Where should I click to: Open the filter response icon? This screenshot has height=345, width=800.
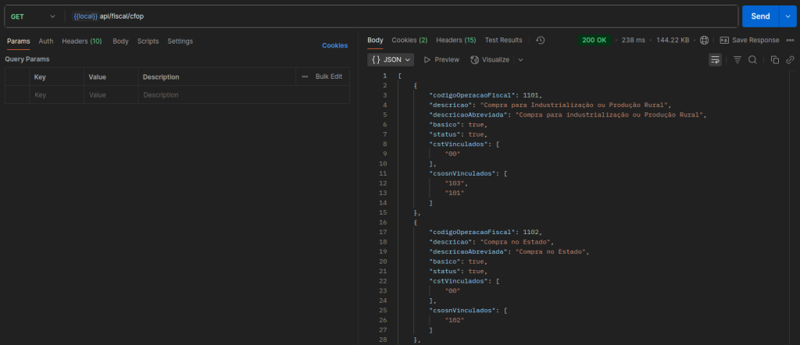[737, 59]
